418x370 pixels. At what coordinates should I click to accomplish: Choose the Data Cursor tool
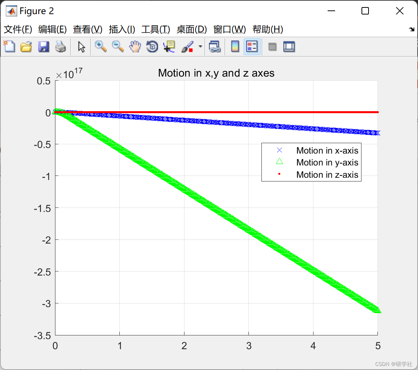coord(169,46)
